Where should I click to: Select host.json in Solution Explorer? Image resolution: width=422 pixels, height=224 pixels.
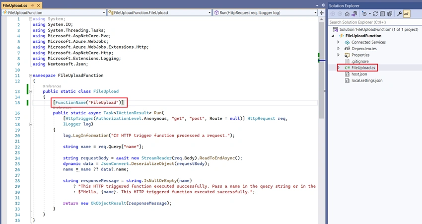point(359,74)
